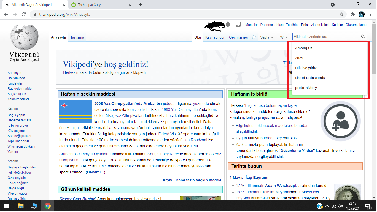Click the site lock icon in address bar

pyautogui.click(x=35, y=14)
